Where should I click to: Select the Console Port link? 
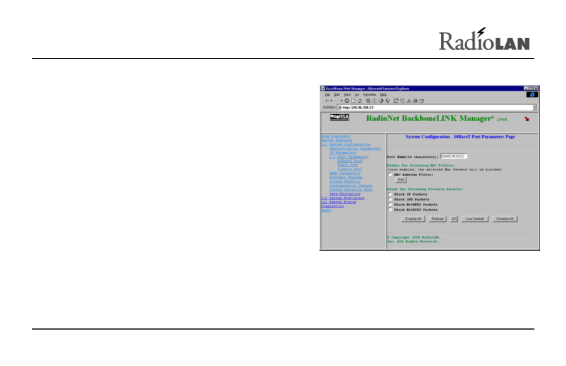(x=350, y=169)
